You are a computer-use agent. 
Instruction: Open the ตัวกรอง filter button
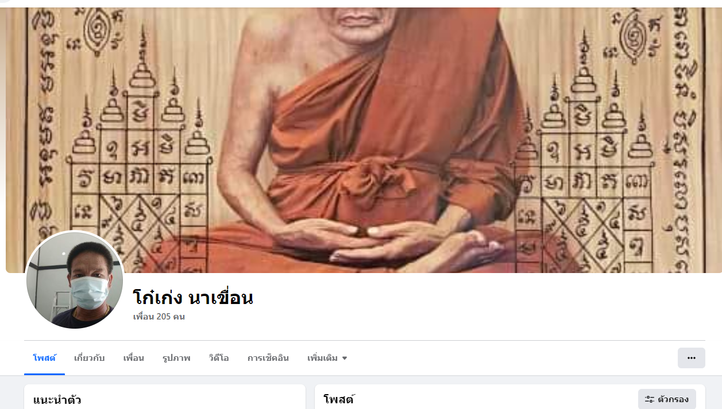667,399
